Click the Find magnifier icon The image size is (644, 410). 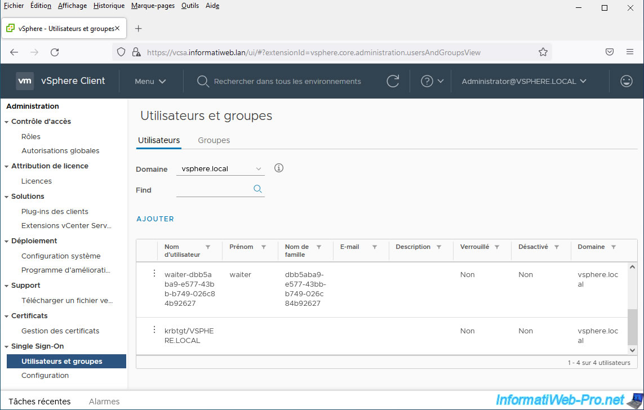pyautogui.click(x=257, y=189)
